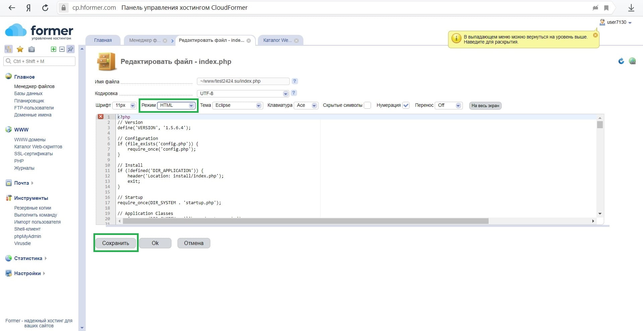Image resolution: width=643 pixels, height=331 pixels.
Task: Uncheck the Нумерация checkbox
Action: (x=406, y=105)
